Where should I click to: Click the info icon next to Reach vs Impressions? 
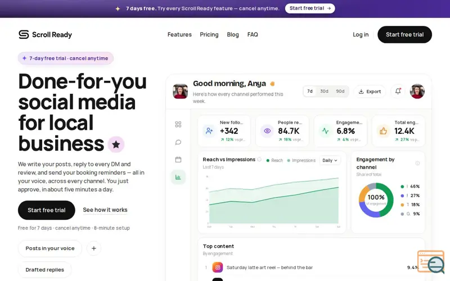tap(259, 160)
